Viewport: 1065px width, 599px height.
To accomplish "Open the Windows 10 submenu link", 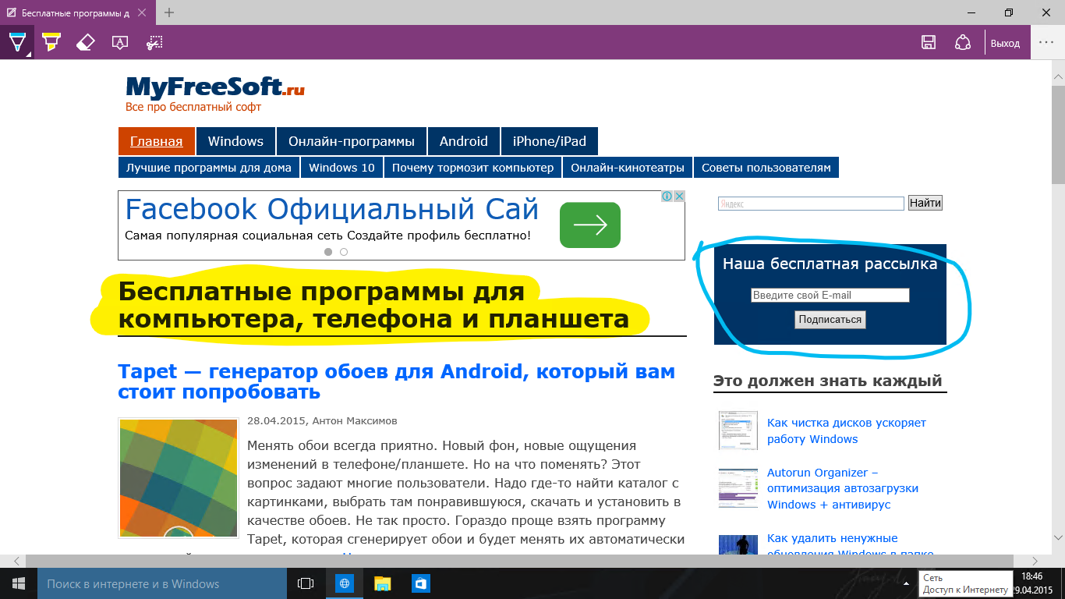I will click(341, 168).
